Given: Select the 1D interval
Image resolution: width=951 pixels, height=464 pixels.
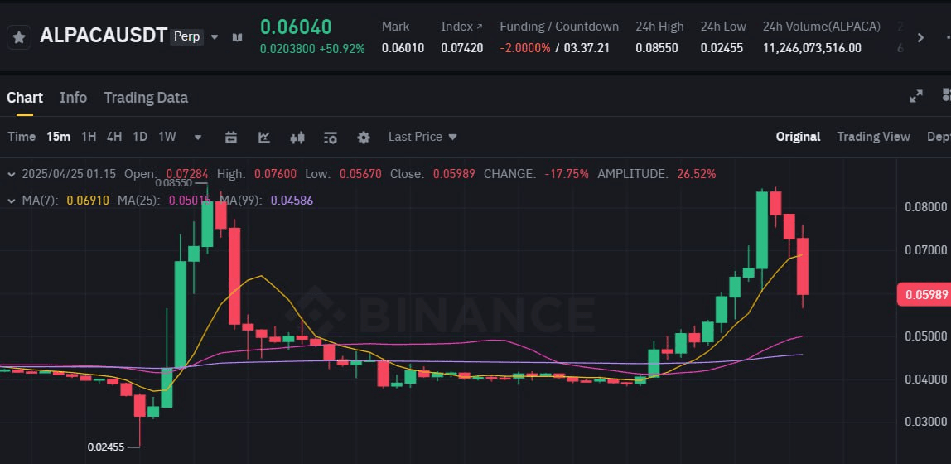Looking at the screenshot, I should point(140,137).
